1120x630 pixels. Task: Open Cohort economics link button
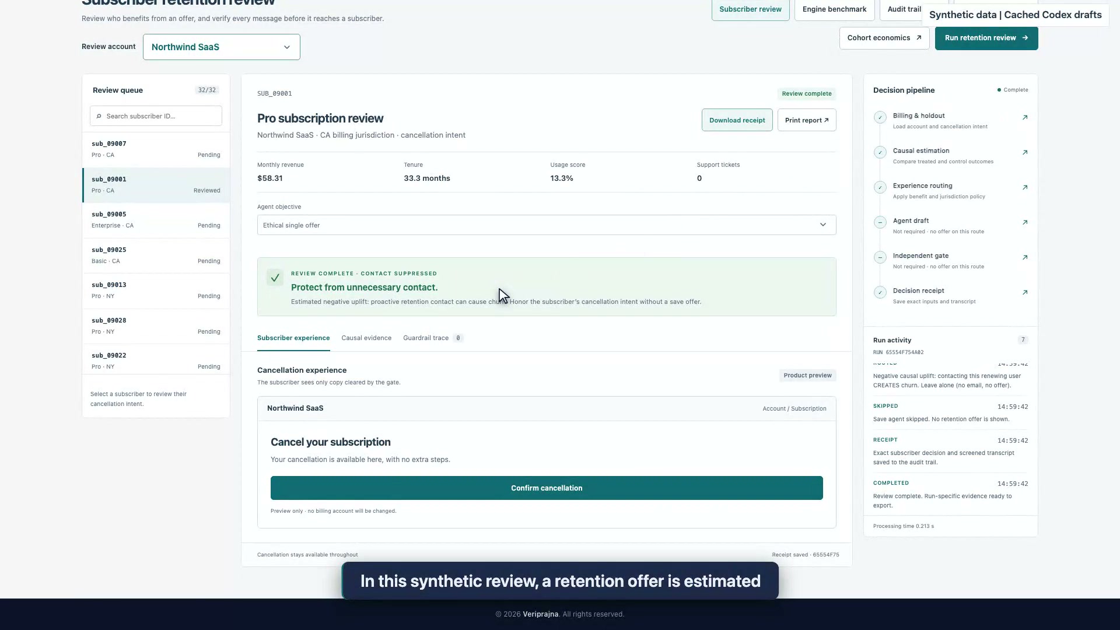pos(884,38)
